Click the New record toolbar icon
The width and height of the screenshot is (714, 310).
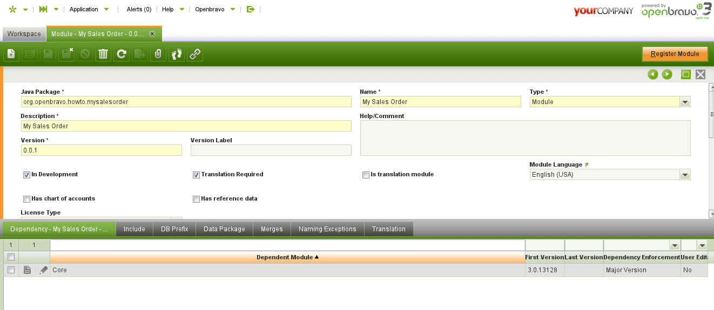pyautogui.click(x=12, y=54)
